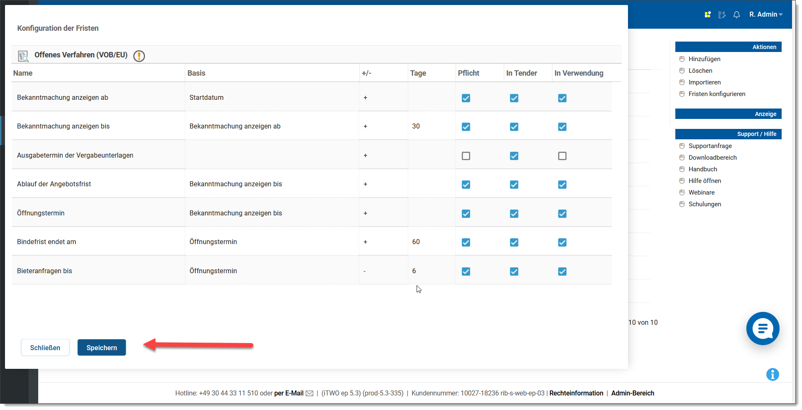Click the In Verwendung column header
Image resolution: width=802 pixels, height=410 pixels.
coord(579,73)
